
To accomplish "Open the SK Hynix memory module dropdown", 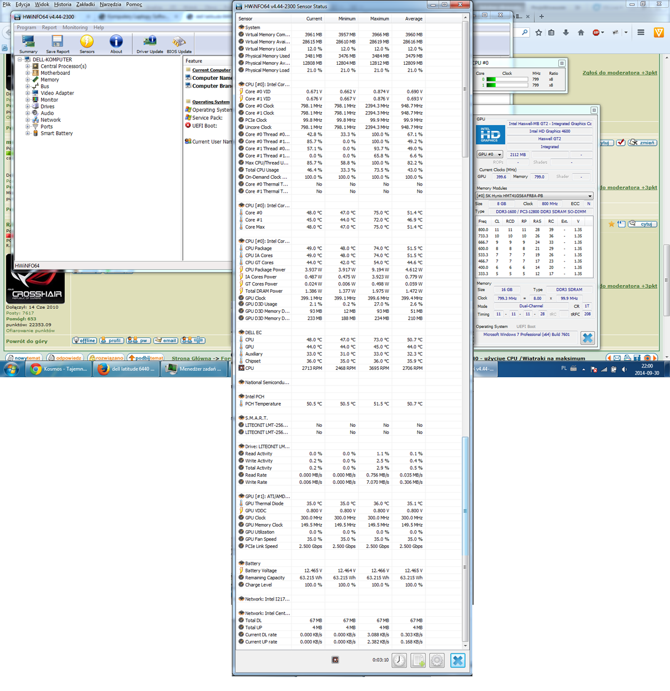I will pos(534,196).
